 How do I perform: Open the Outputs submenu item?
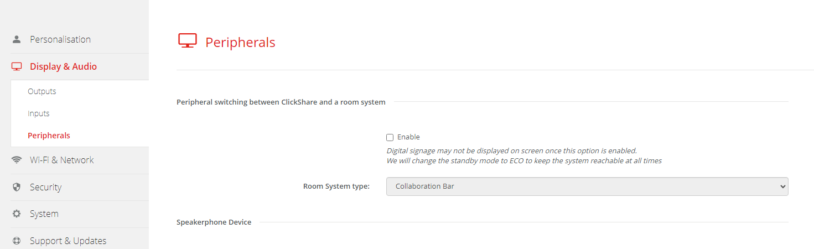(42, 91)
